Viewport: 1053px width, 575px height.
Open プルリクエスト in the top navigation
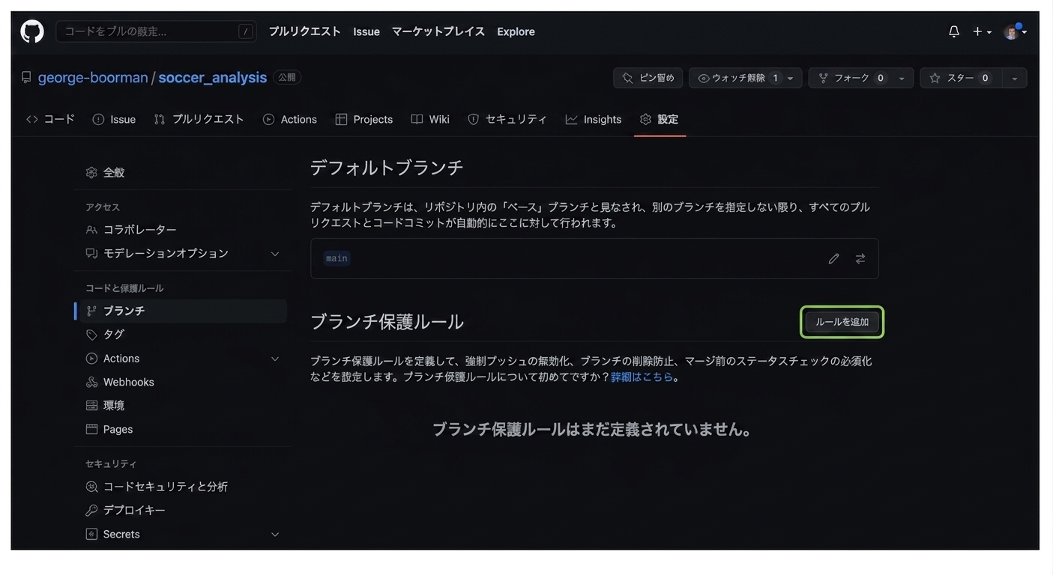(x=304, y=31)
